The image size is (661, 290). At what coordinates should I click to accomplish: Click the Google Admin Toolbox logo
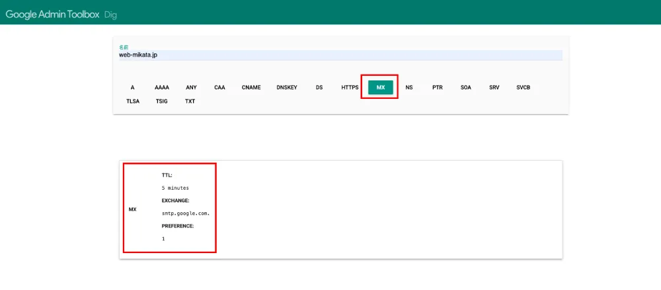coord(52,14)
